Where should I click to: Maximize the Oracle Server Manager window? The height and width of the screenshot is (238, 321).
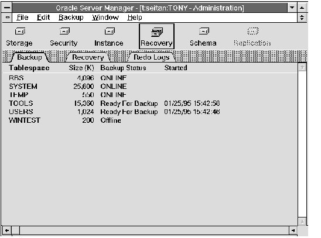[302, 8]
